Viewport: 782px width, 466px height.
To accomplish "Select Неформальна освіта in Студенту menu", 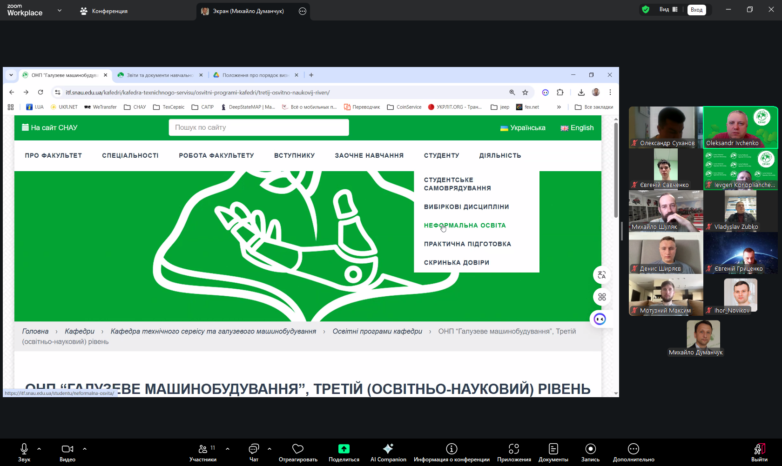I will point(465,226).
